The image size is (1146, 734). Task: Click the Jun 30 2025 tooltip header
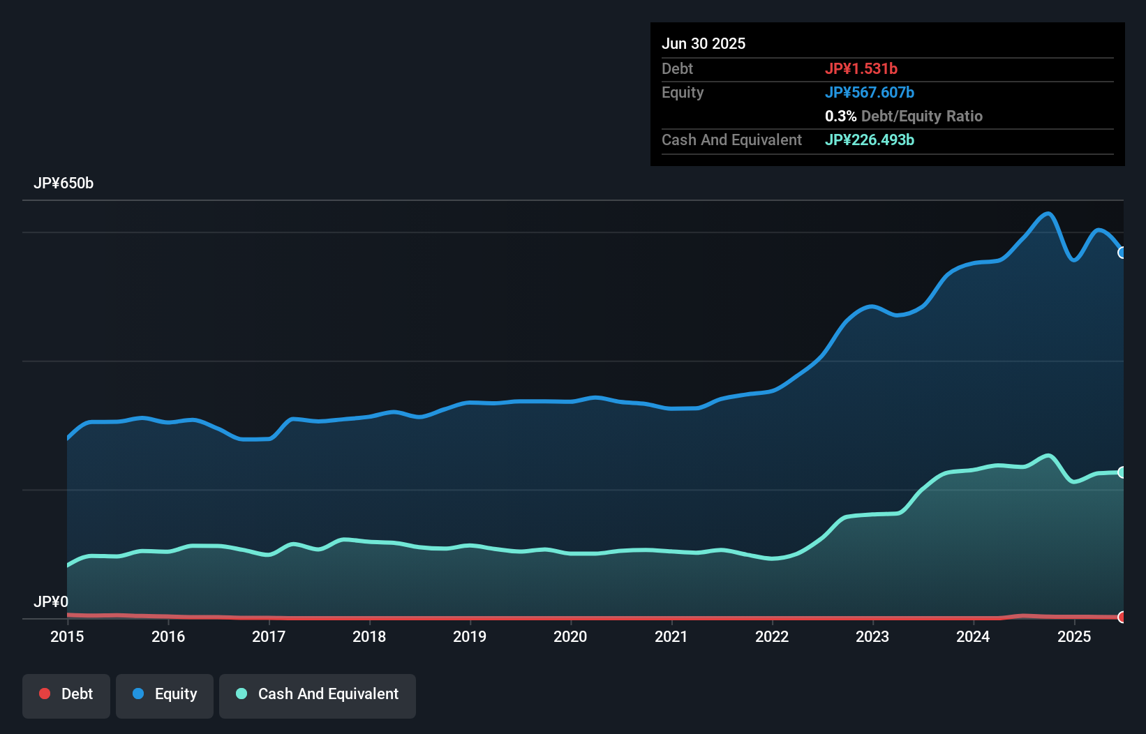tap(704, 43)
